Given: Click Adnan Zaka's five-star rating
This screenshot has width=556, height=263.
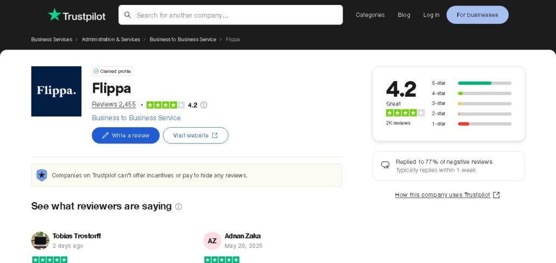Looking at the screenshot, I should 222,260.
